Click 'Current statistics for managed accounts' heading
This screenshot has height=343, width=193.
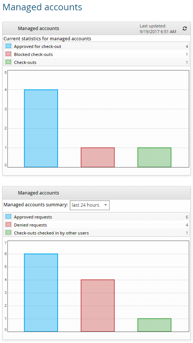pyautogui.click(x=47, y=39)
